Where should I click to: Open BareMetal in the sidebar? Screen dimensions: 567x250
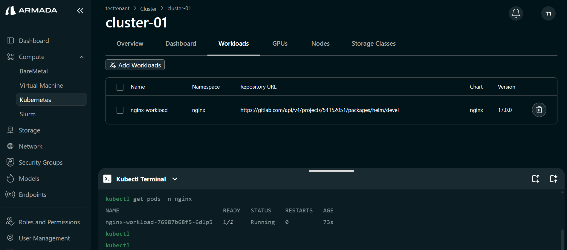pos(34,71)
